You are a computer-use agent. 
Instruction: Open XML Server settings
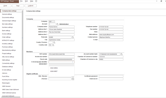point(8,57)
